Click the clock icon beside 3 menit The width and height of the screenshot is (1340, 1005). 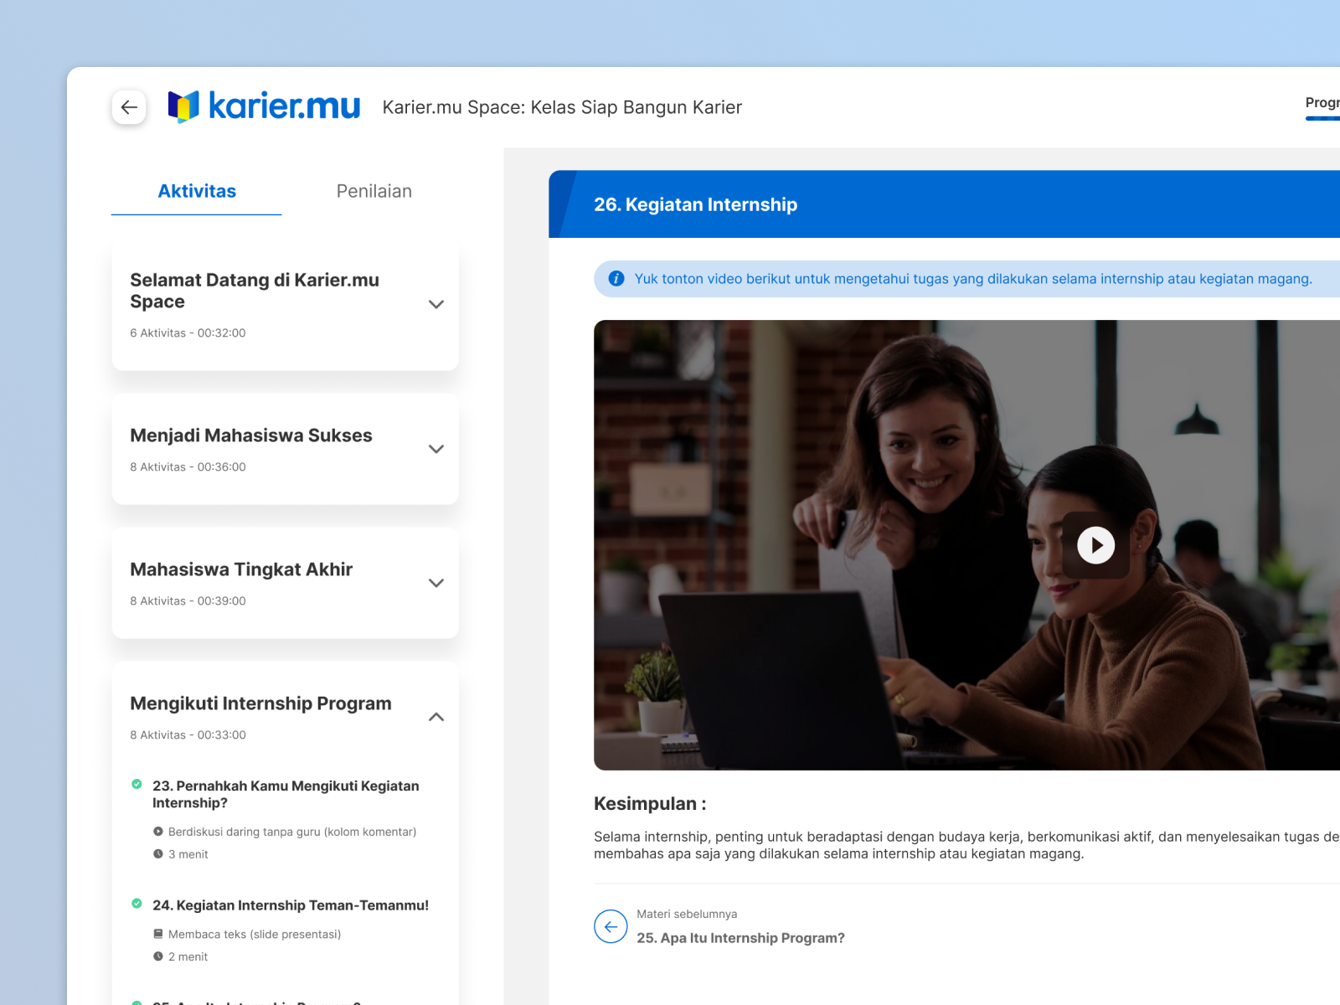click(158, 854)
